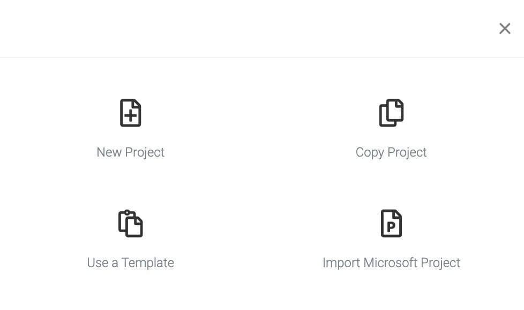
Task: Open the template picker via the clipboard-page icon
Action: [x=130, y=224]
